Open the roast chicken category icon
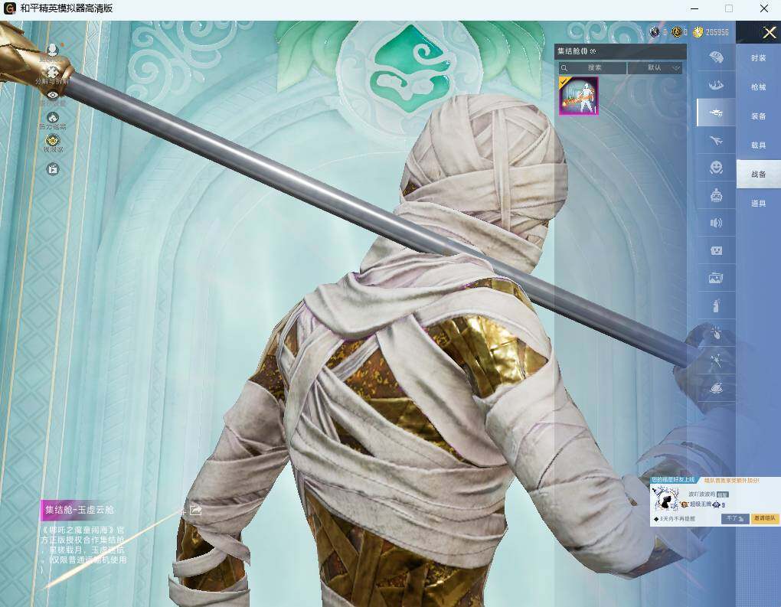The image size is (781, 607). pos(716,387)
